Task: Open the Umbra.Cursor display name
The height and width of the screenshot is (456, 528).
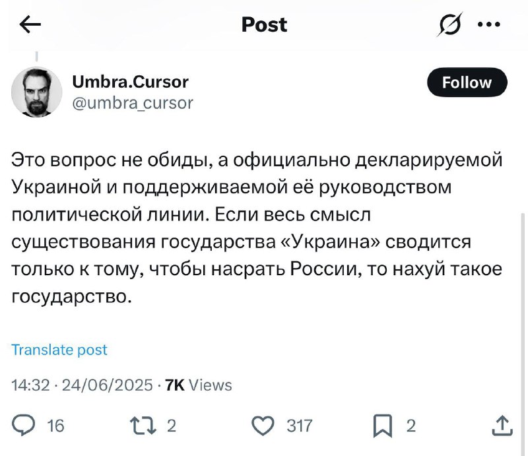Action: click(x=130, y=82)
